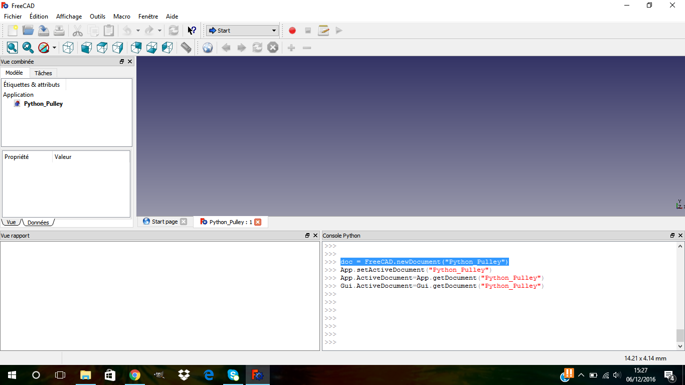
Task: Open the Start workbench dropdown
Action: (x=242, y=31)
